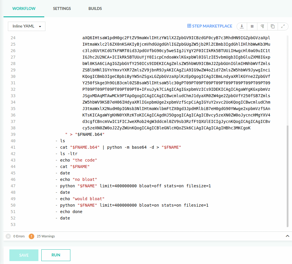Click the download YAML icon
This screenshot has width=292, height=264.
tap(242, 26)
